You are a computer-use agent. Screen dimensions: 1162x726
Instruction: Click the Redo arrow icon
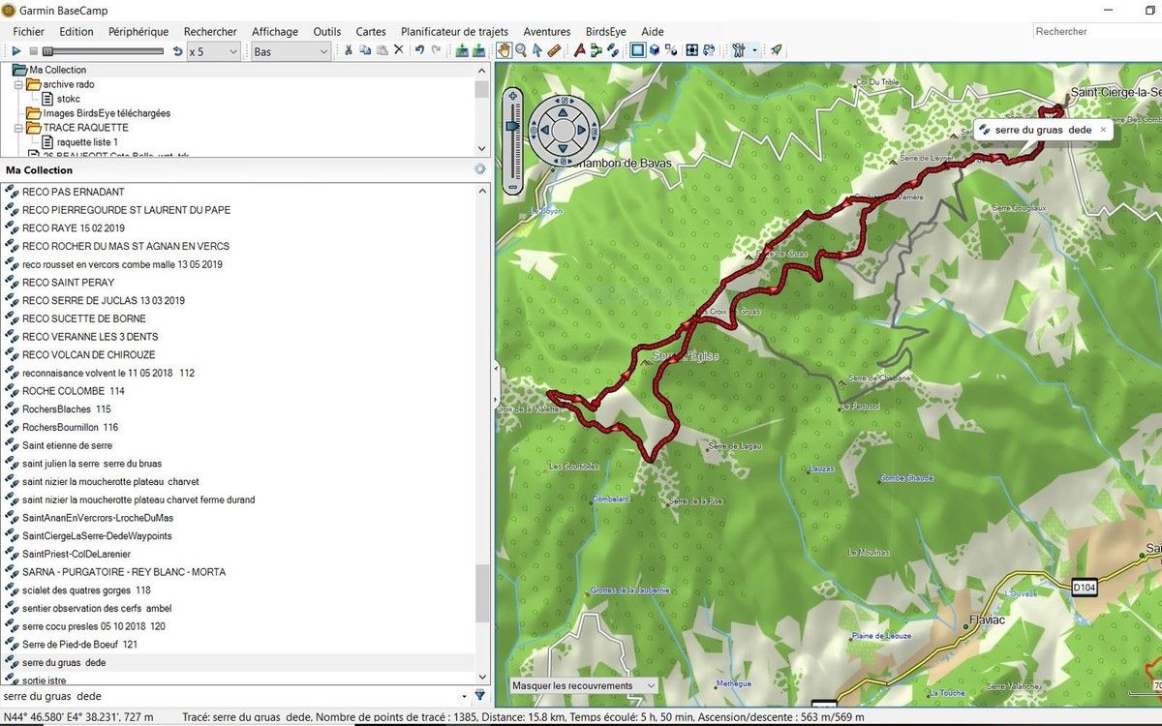[436, 50]
